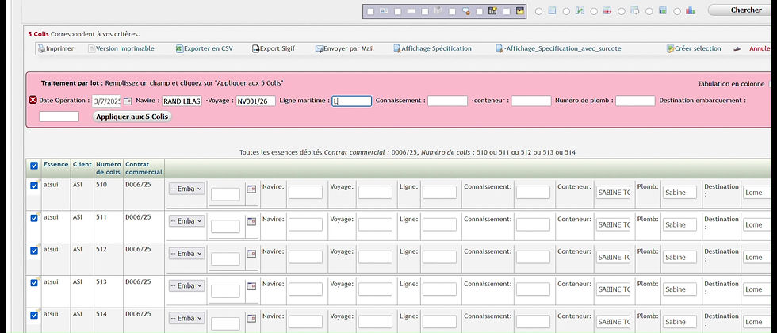Click the page icon of Version Imprimable
Screen dimensions: 777x333
pos(91,48)
